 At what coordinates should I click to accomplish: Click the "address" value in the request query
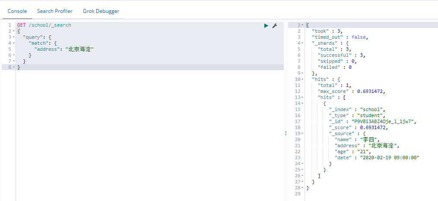point(79,49)
